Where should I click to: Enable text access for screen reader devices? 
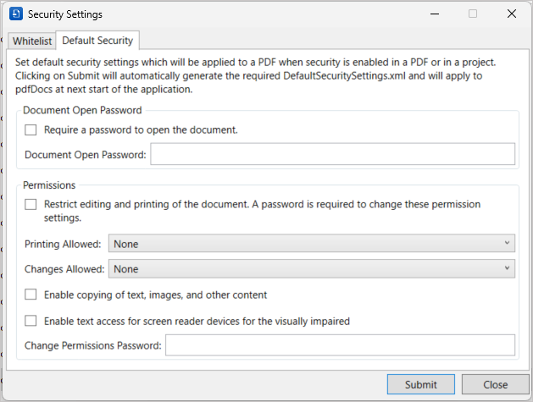[x=31, y=321]
